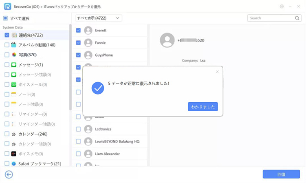Check the アルバムの動画(140) checkbox

7,45
